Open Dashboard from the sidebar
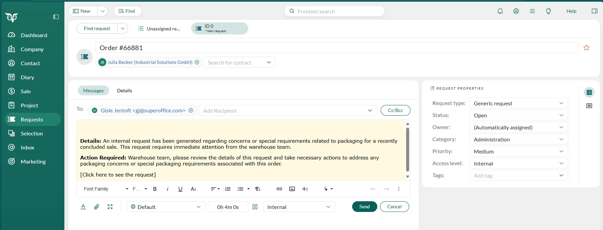 point(34,35)
